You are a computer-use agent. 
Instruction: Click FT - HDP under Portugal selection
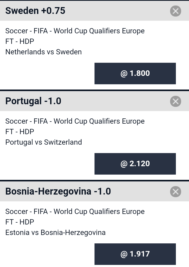click(20, 132)
